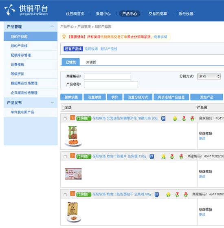The width and height of the screenshot is (224, 228).
Task: Click the lightbulb icon in the notice bar
Action: [64, 37]
